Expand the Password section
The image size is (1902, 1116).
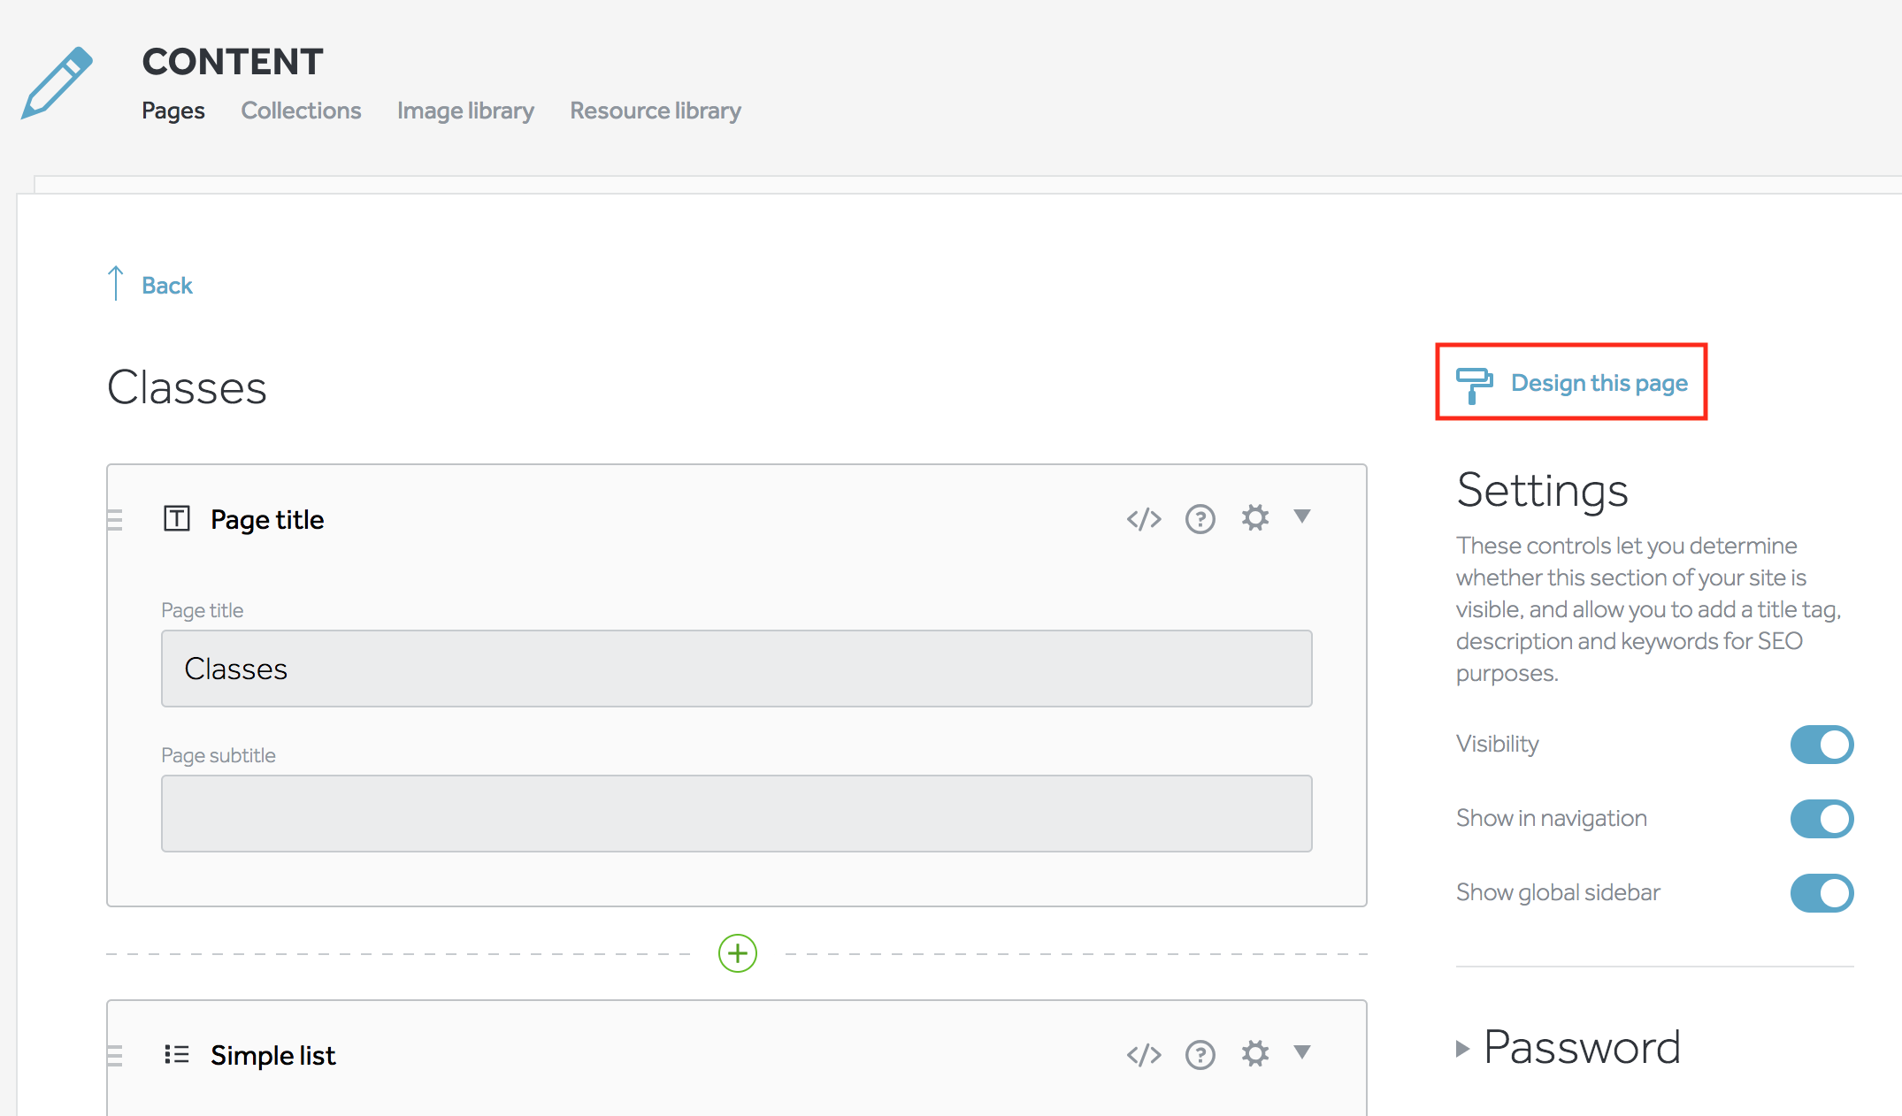click(x=1568, y=1048)
